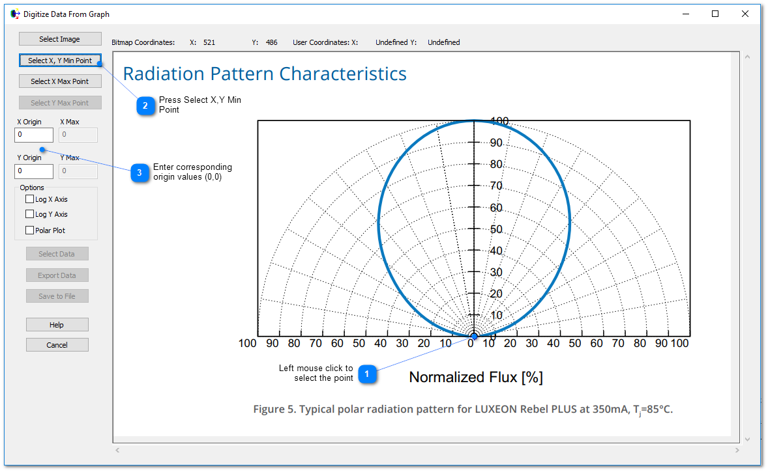Click the blue callout marker number 2
Screen dimensions: 768x472
coord(145,105)
